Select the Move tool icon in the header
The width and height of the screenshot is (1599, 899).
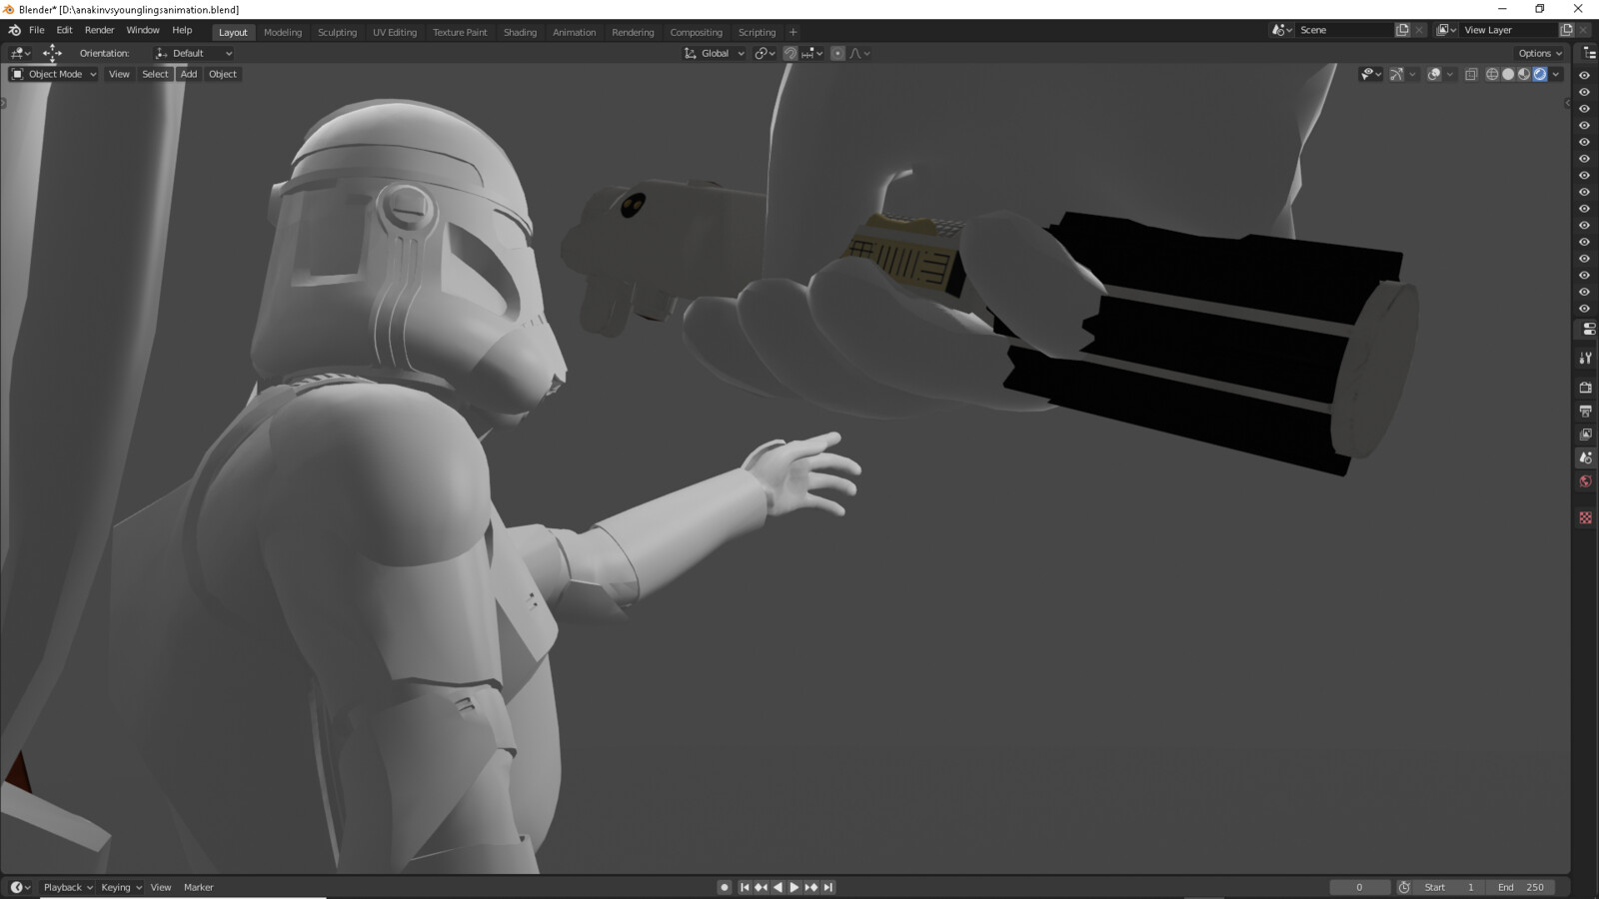tap(52, 53)
